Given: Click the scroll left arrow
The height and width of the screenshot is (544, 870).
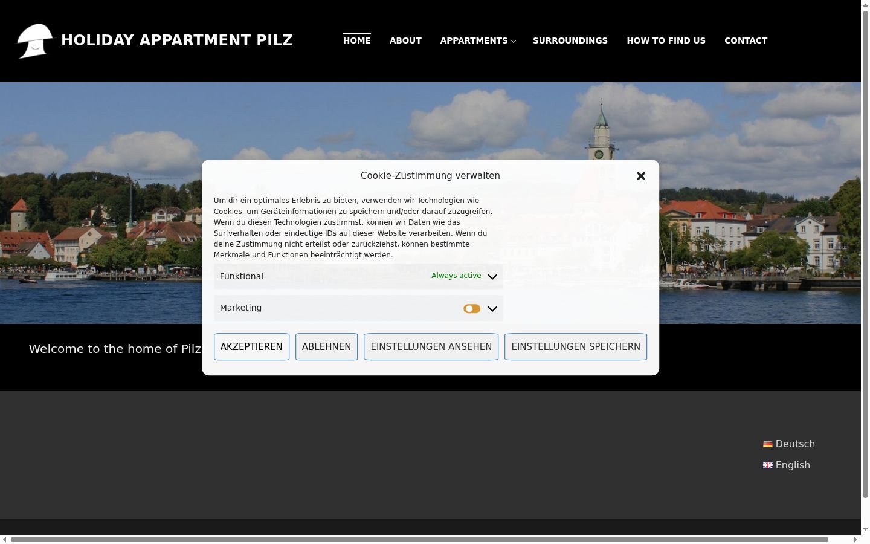Looking at the screenshot, I should [x=4, y=539].
